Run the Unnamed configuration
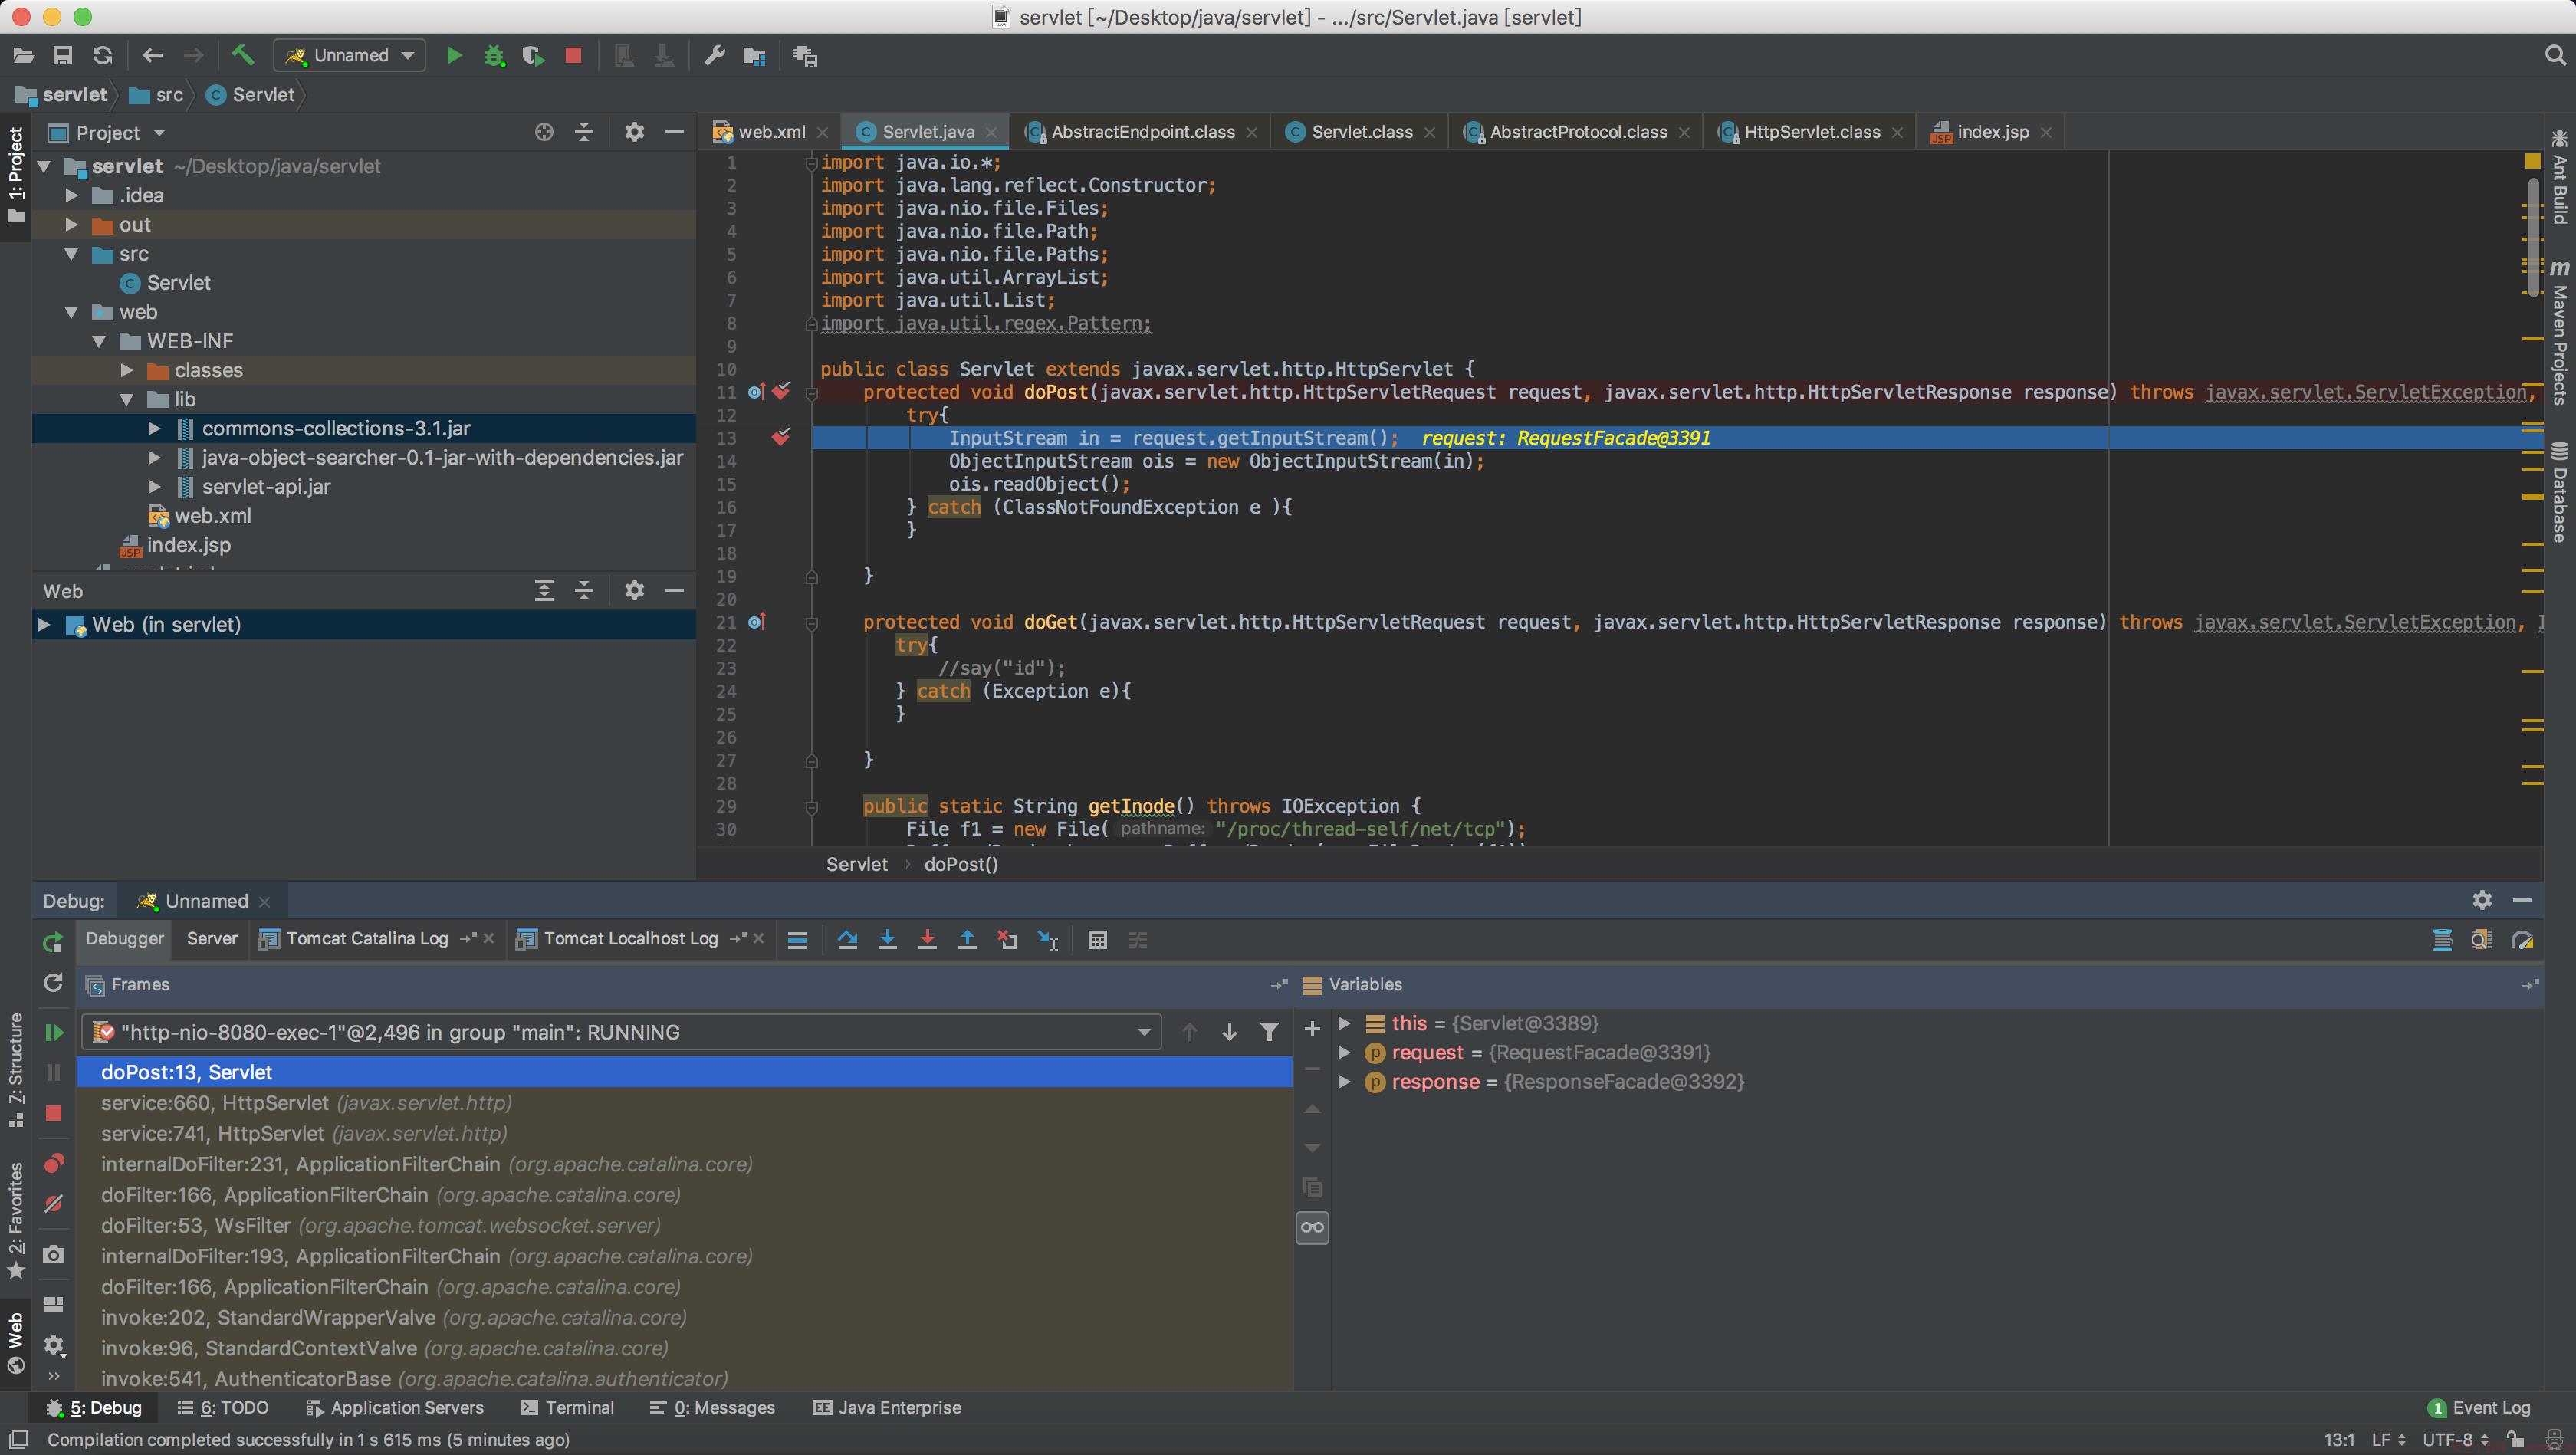The height and width of the screenshot is (1455, 2576). coord(454,56)
